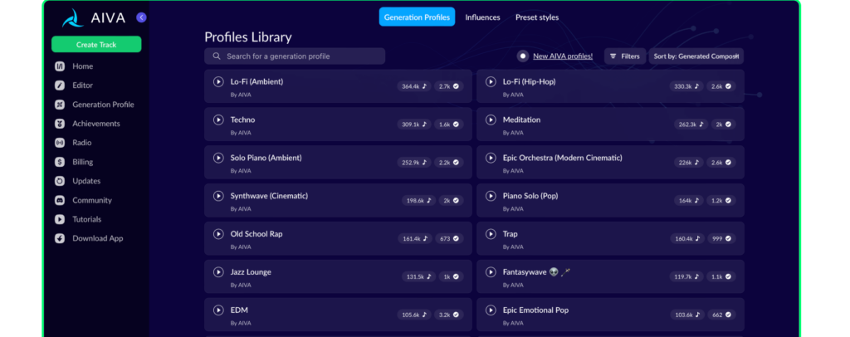The image size is (850, 337).
Task: Click the 3.2k badge on EDM
Action: tap(449, 315)
